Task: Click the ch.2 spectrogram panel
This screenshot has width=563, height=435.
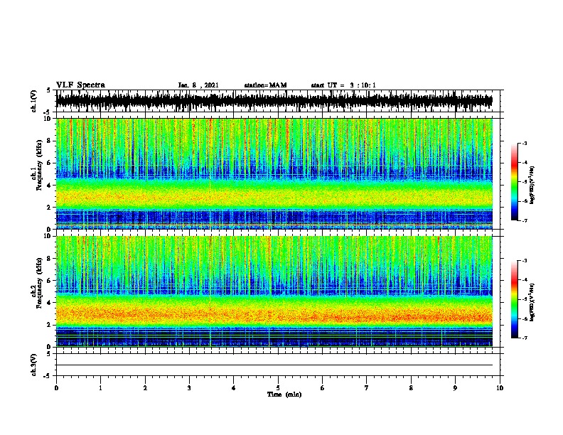Action: 274,291
